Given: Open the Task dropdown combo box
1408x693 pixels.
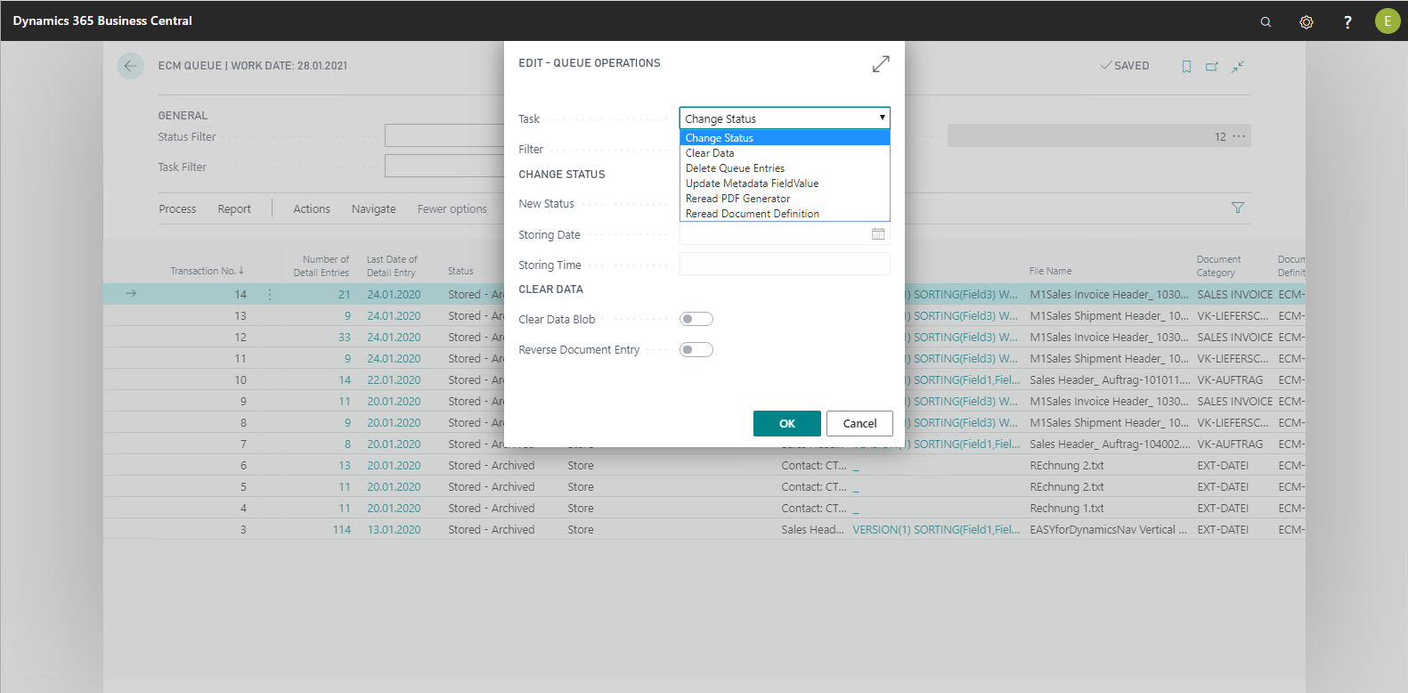Looking at the screenshot, I should pyautogui.click(x=784, y=118).
